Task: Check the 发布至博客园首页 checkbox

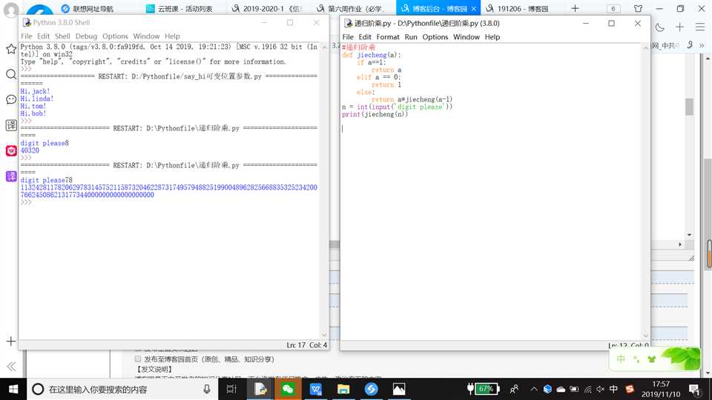Action: coord(138,359)
